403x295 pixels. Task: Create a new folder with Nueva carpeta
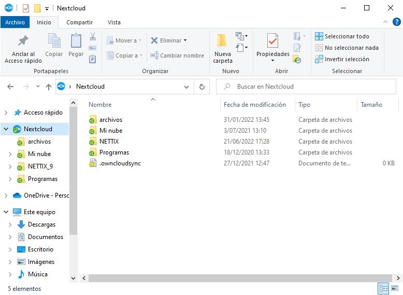223,49
